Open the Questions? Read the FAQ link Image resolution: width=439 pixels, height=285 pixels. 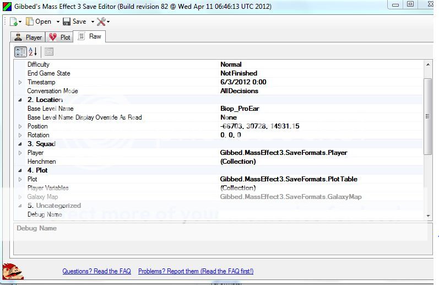[x=97, y=271]
